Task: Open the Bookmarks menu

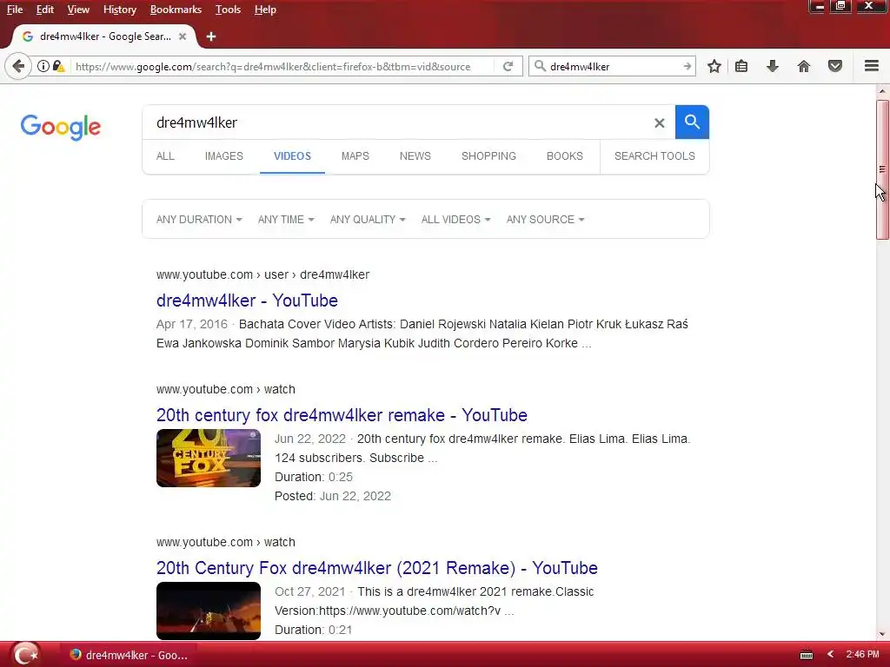Action: (x=176, y=10)
